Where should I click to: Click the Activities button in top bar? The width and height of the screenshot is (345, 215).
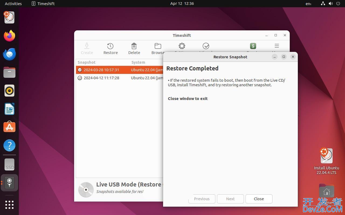[x=13, y=3]
